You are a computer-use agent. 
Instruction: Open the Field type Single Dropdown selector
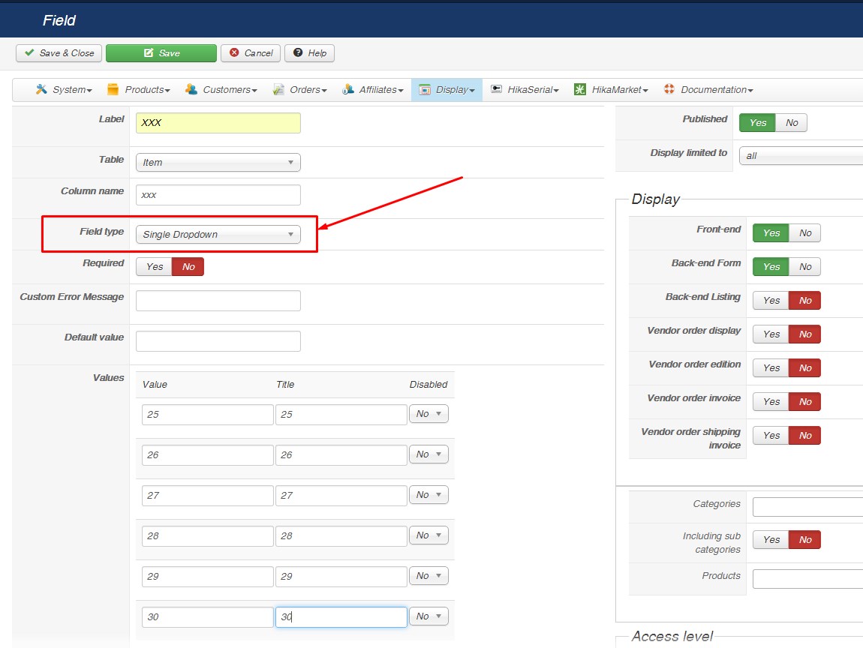coord(218,234)
